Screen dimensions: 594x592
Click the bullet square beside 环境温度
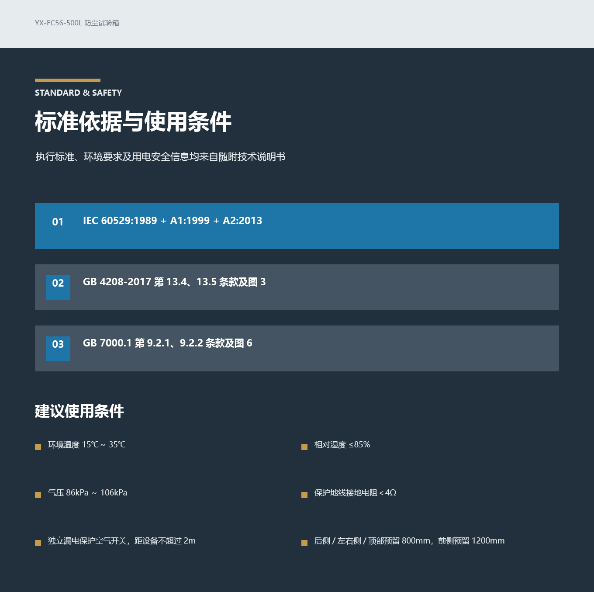pyautogui.click(x=38, y=447)
